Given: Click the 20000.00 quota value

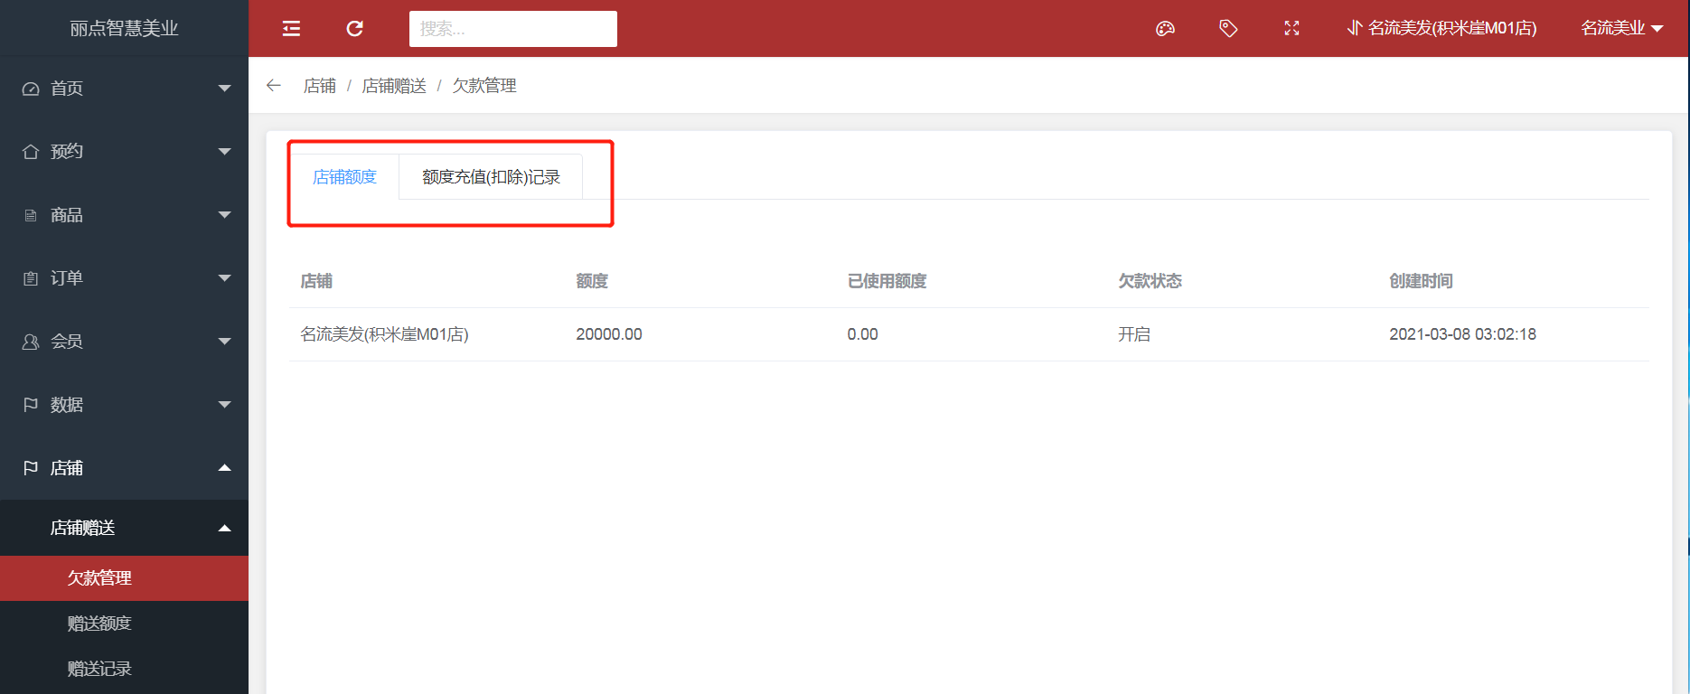Looking at the screenshot, I should pyautogui.click(x=609, y=334).
